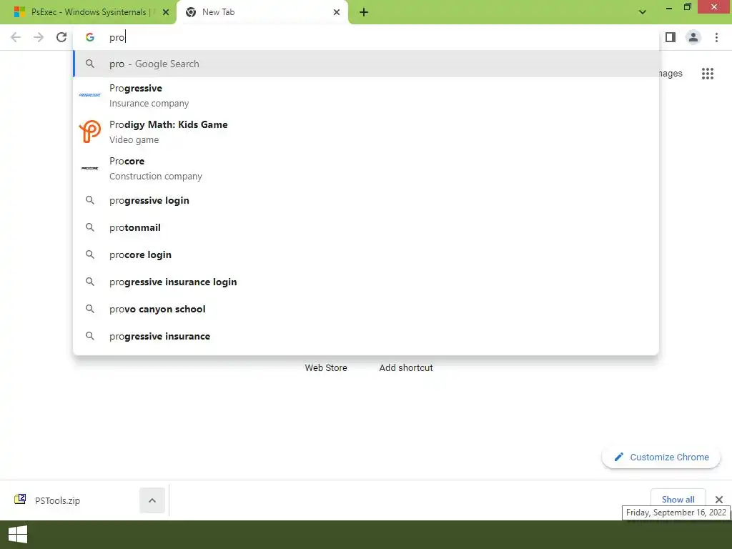
Task: Expand the tab search chevron
Action: pos(643,12)
